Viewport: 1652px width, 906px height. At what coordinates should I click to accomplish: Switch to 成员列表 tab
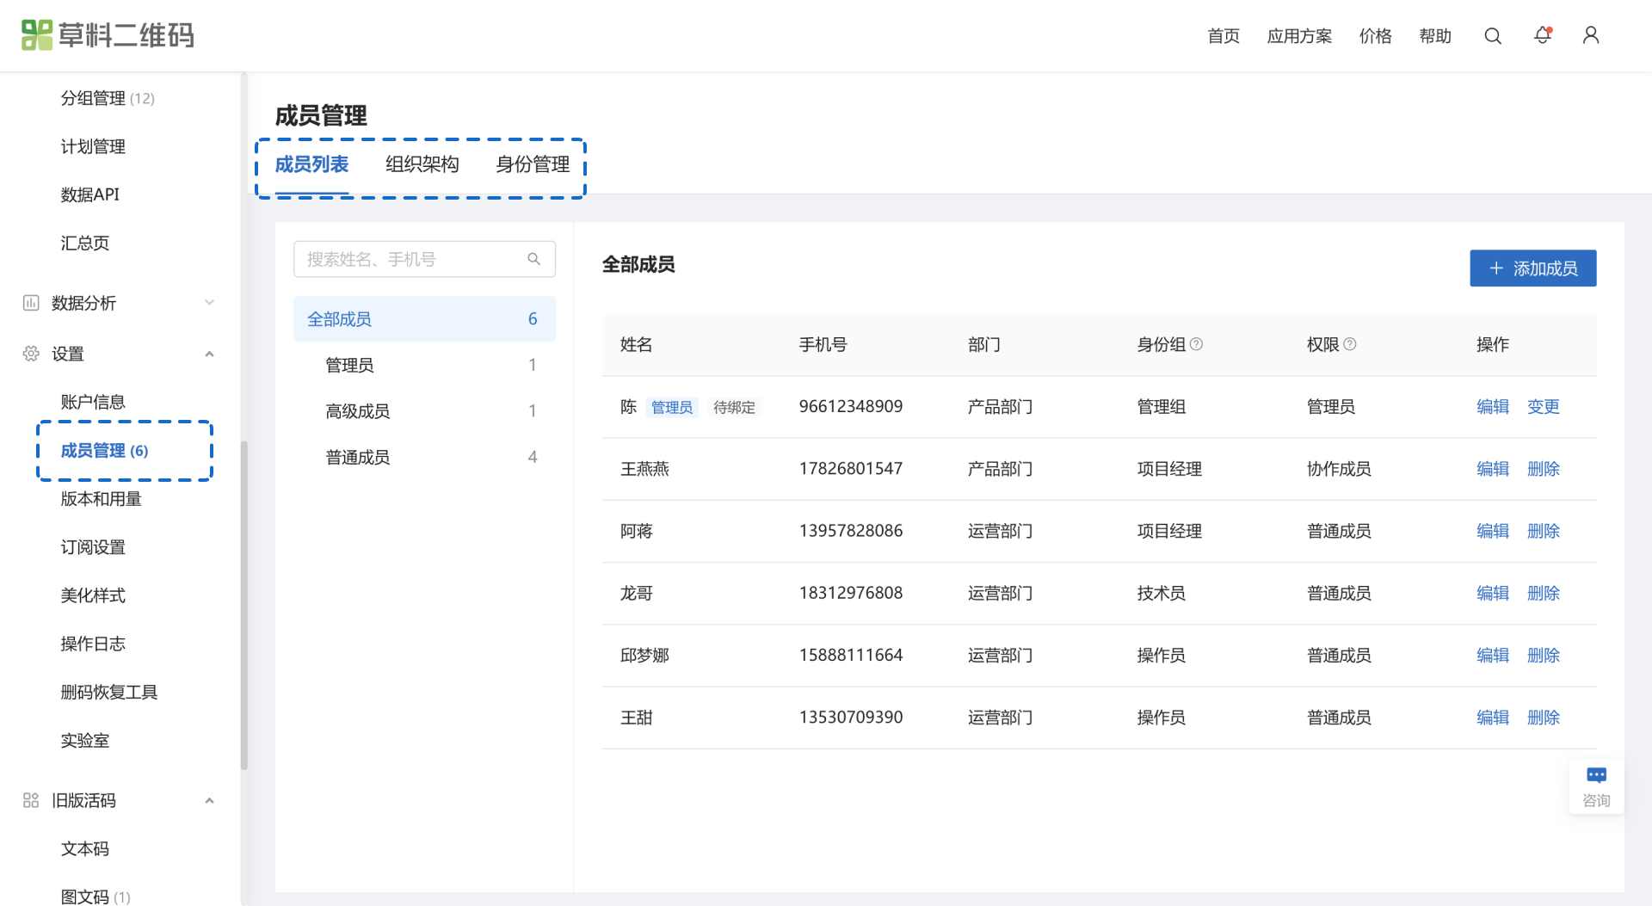[x=311, y=164]
